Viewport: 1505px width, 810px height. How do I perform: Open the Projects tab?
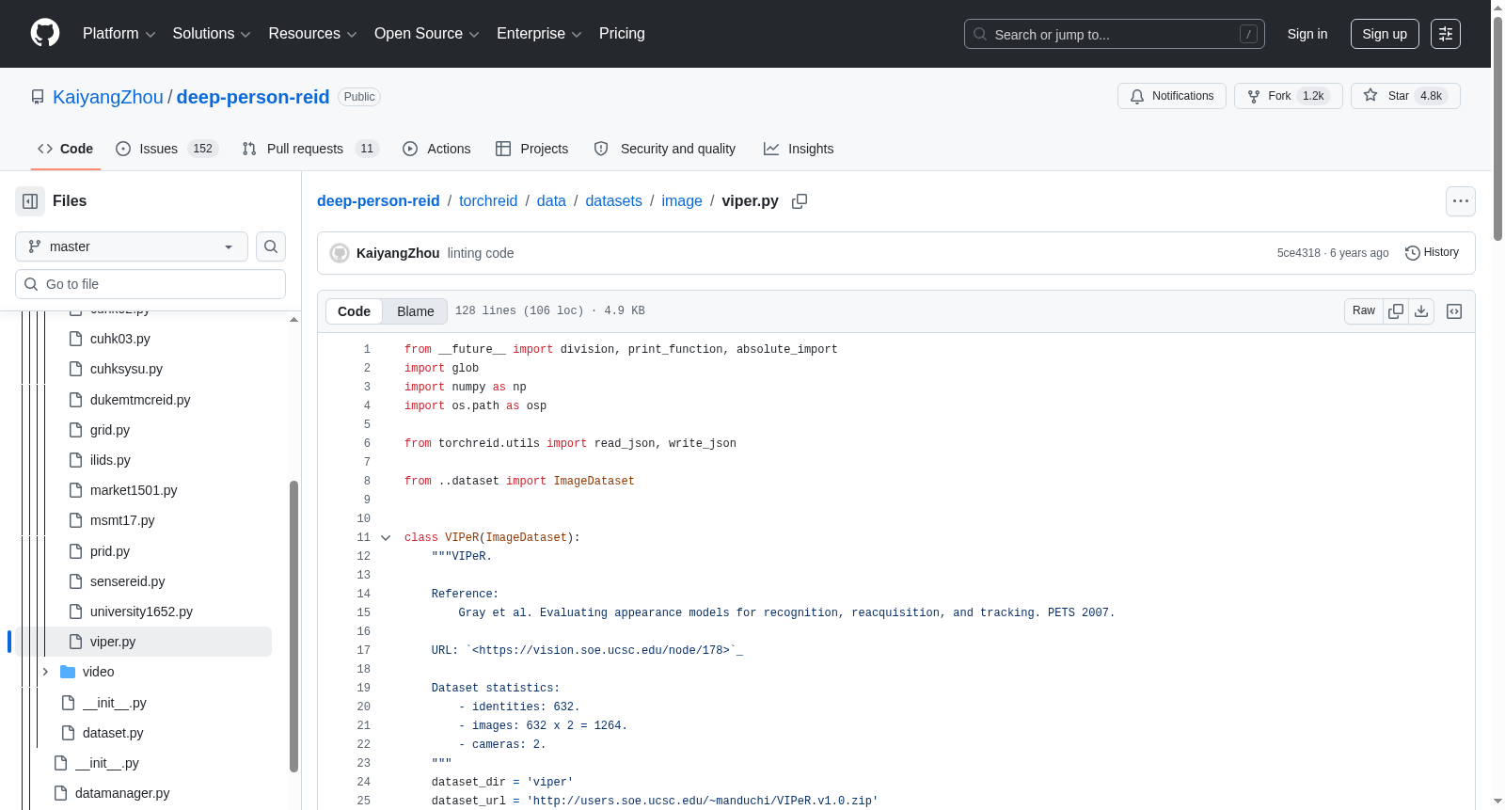coord(532,149)
